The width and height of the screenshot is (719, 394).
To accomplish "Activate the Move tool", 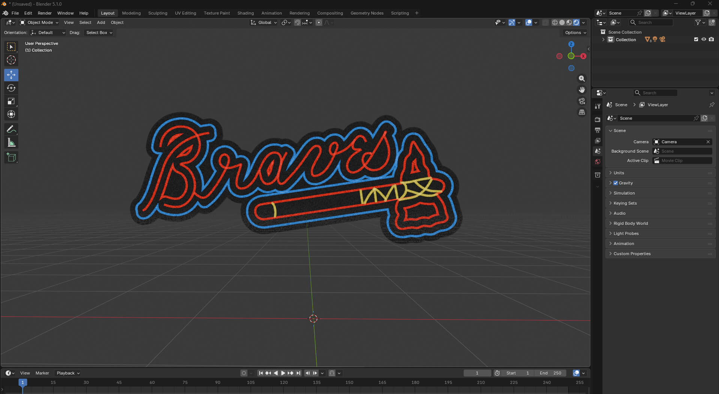I will (11, 75).
